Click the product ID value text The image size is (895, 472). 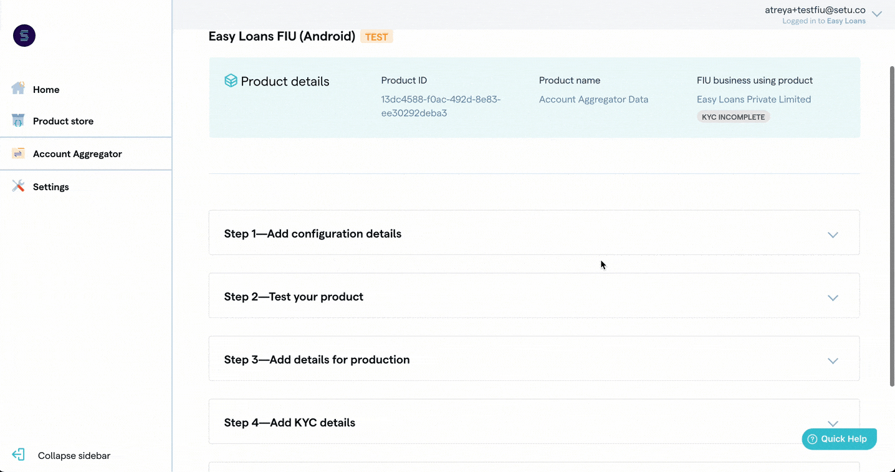(x=441, y=106)
